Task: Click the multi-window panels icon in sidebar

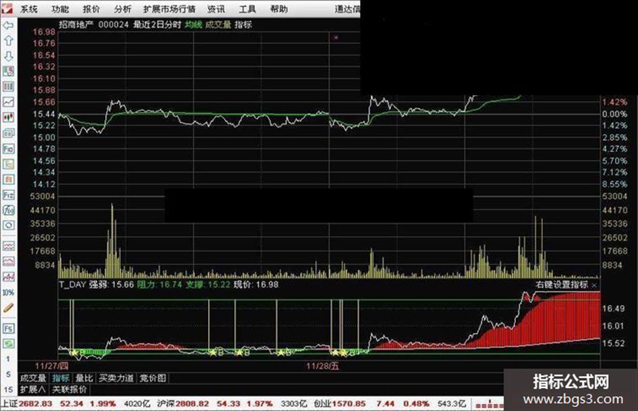Action: point(8,133)
